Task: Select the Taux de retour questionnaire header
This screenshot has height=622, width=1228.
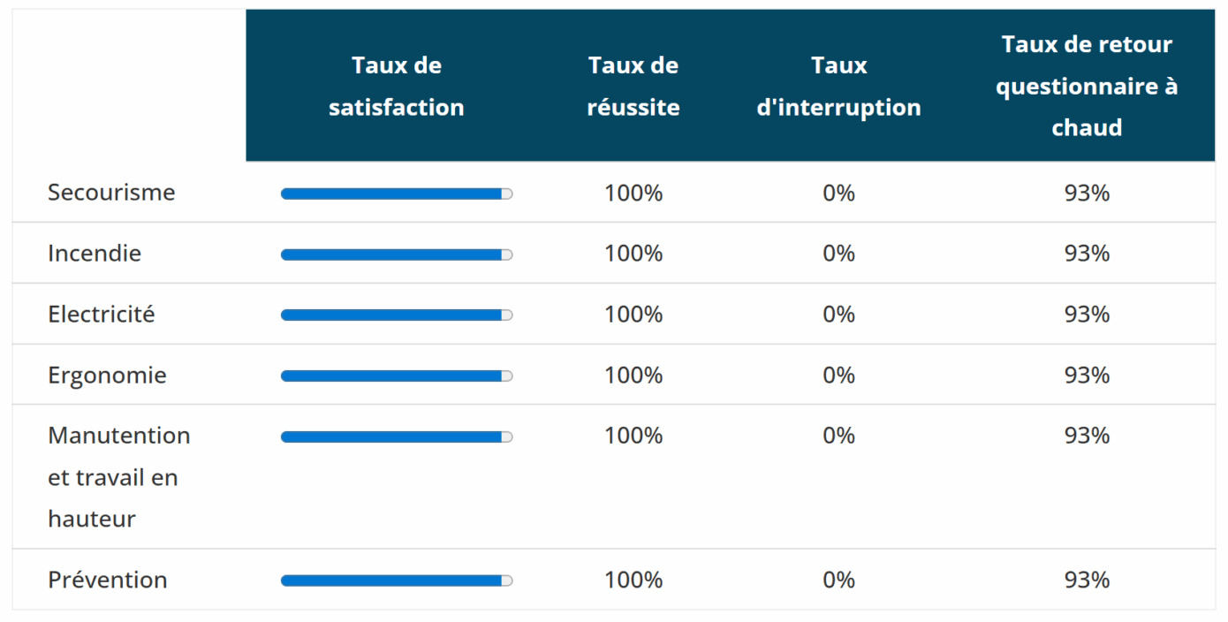Action: tap(1087, 86)
